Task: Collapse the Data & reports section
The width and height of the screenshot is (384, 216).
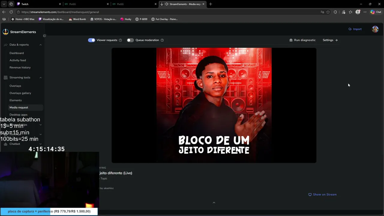Action: click(x=40, y=45)
